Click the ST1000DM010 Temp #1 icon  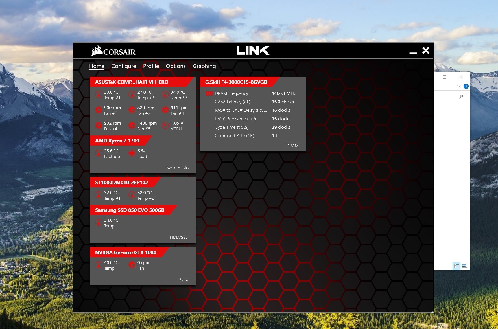(x=99, y=195)
